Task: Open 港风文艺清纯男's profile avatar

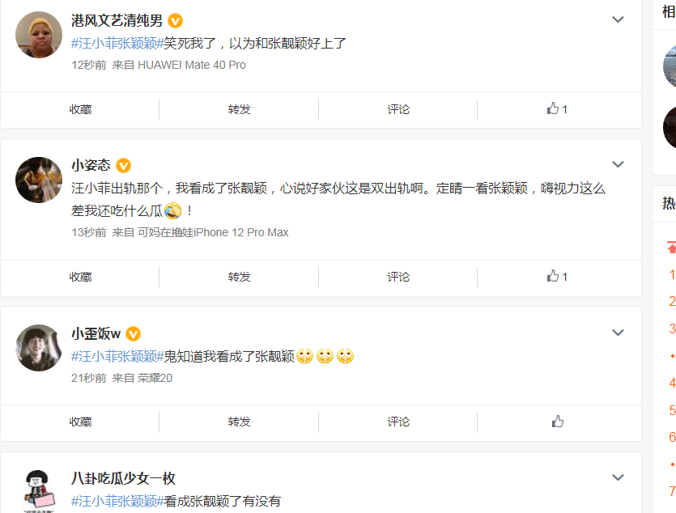Action: [x=39, y=35]
